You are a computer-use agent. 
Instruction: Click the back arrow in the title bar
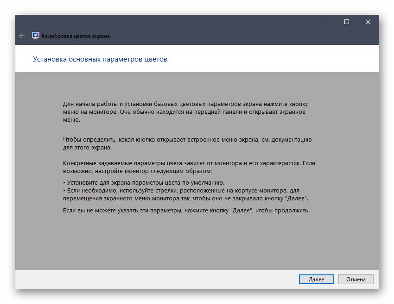tap(22, 36)
